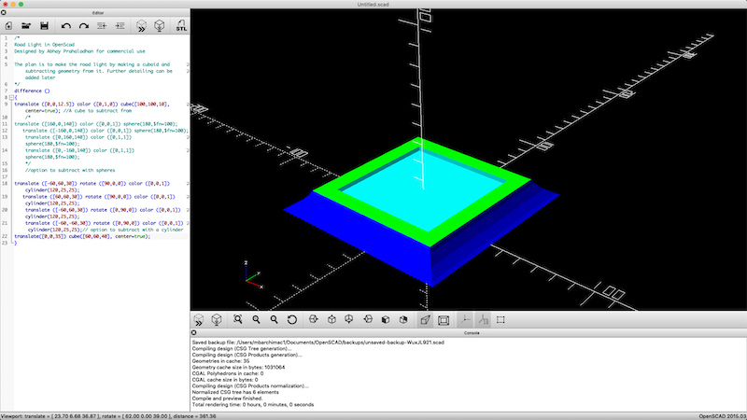Screen dimensions: 747x420
Task: Switch to the Right view
Action: tap(314, 320)
